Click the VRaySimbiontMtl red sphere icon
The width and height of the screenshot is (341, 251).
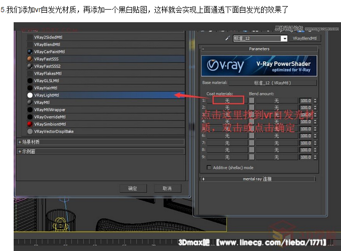(x=30, y=124)
